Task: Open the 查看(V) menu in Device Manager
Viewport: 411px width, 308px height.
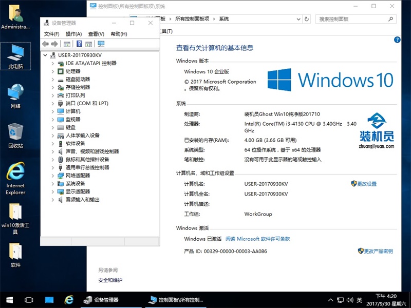Action: coord(96,34)
